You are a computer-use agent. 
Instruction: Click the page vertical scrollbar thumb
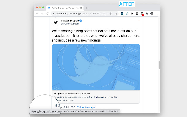(x=159, y=65)
